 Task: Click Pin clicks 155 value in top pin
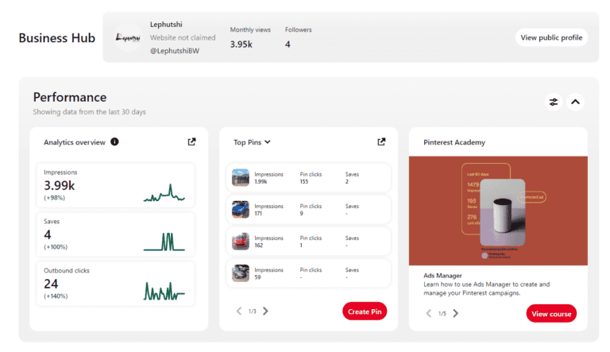(304, 181)
